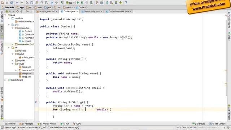
Task: Collapse the res folder node
Action: pyautogui.click(x=9, y=47)
